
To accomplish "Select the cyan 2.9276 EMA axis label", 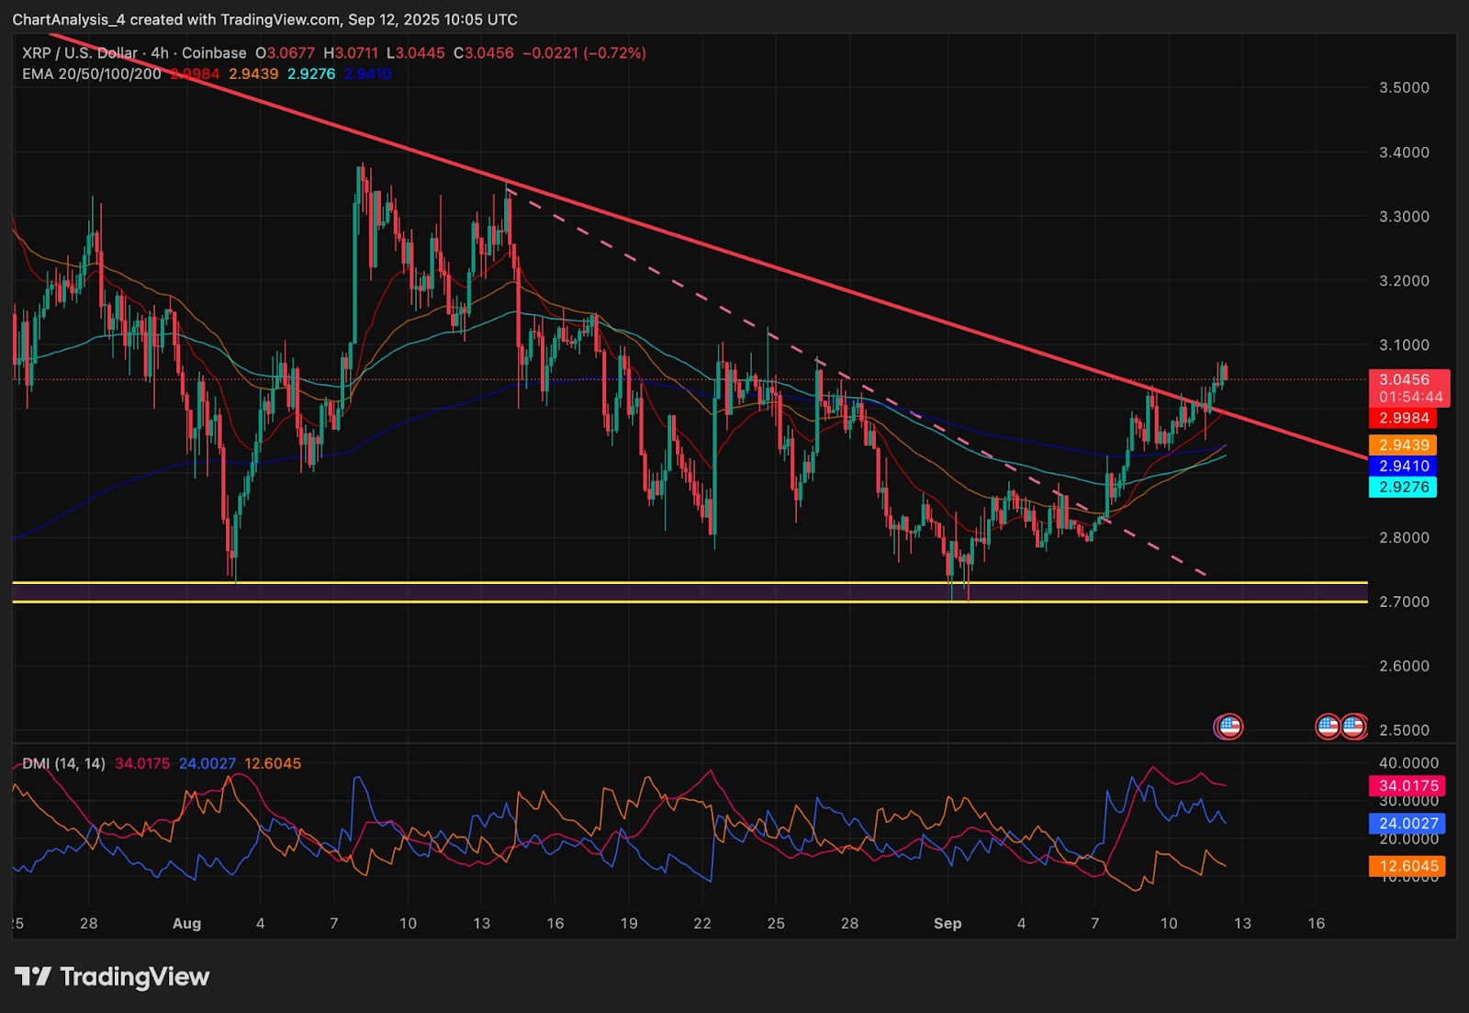I will (x=1403, y=487).
